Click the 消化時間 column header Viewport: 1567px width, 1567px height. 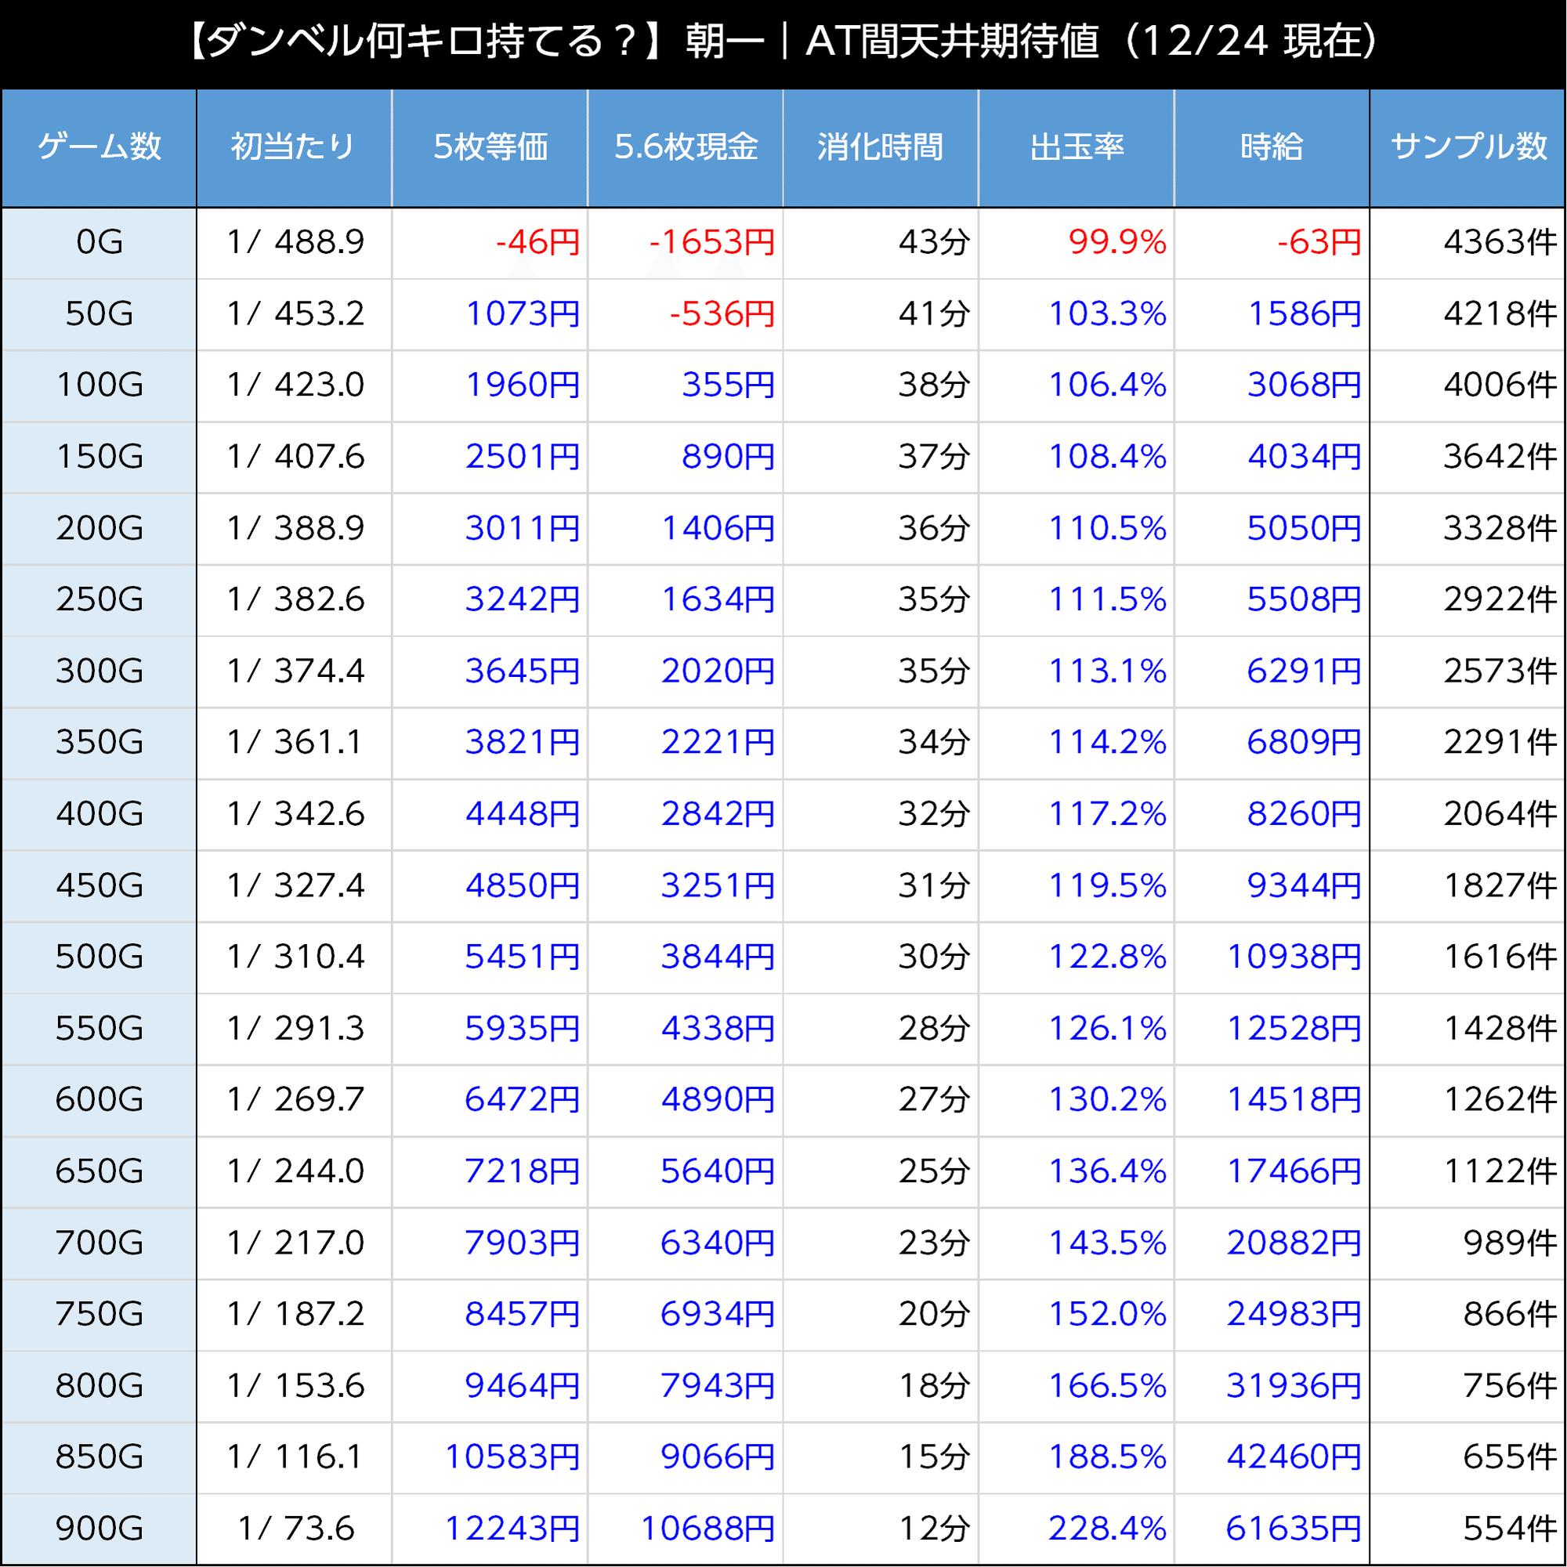click(881, 147)
